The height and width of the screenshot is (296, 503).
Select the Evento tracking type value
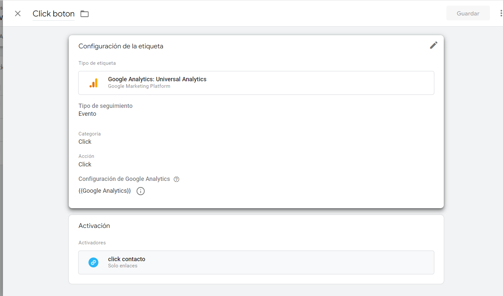(87, 114)
